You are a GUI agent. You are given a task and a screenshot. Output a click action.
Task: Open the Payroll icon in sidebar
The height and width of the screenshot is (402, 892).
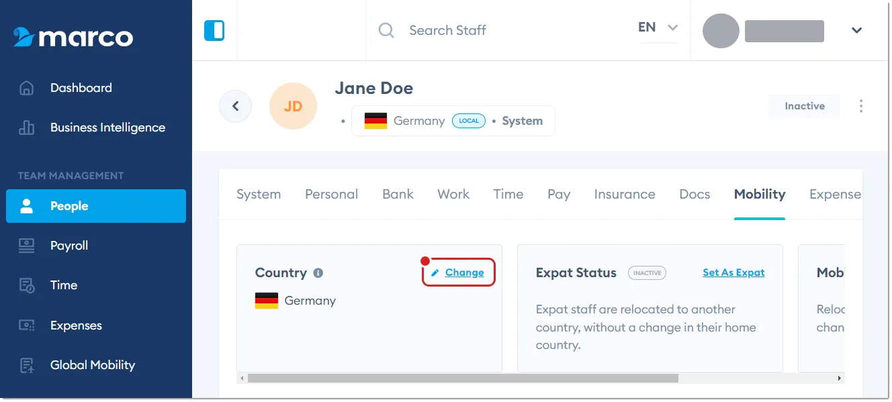tap(27, 246)
